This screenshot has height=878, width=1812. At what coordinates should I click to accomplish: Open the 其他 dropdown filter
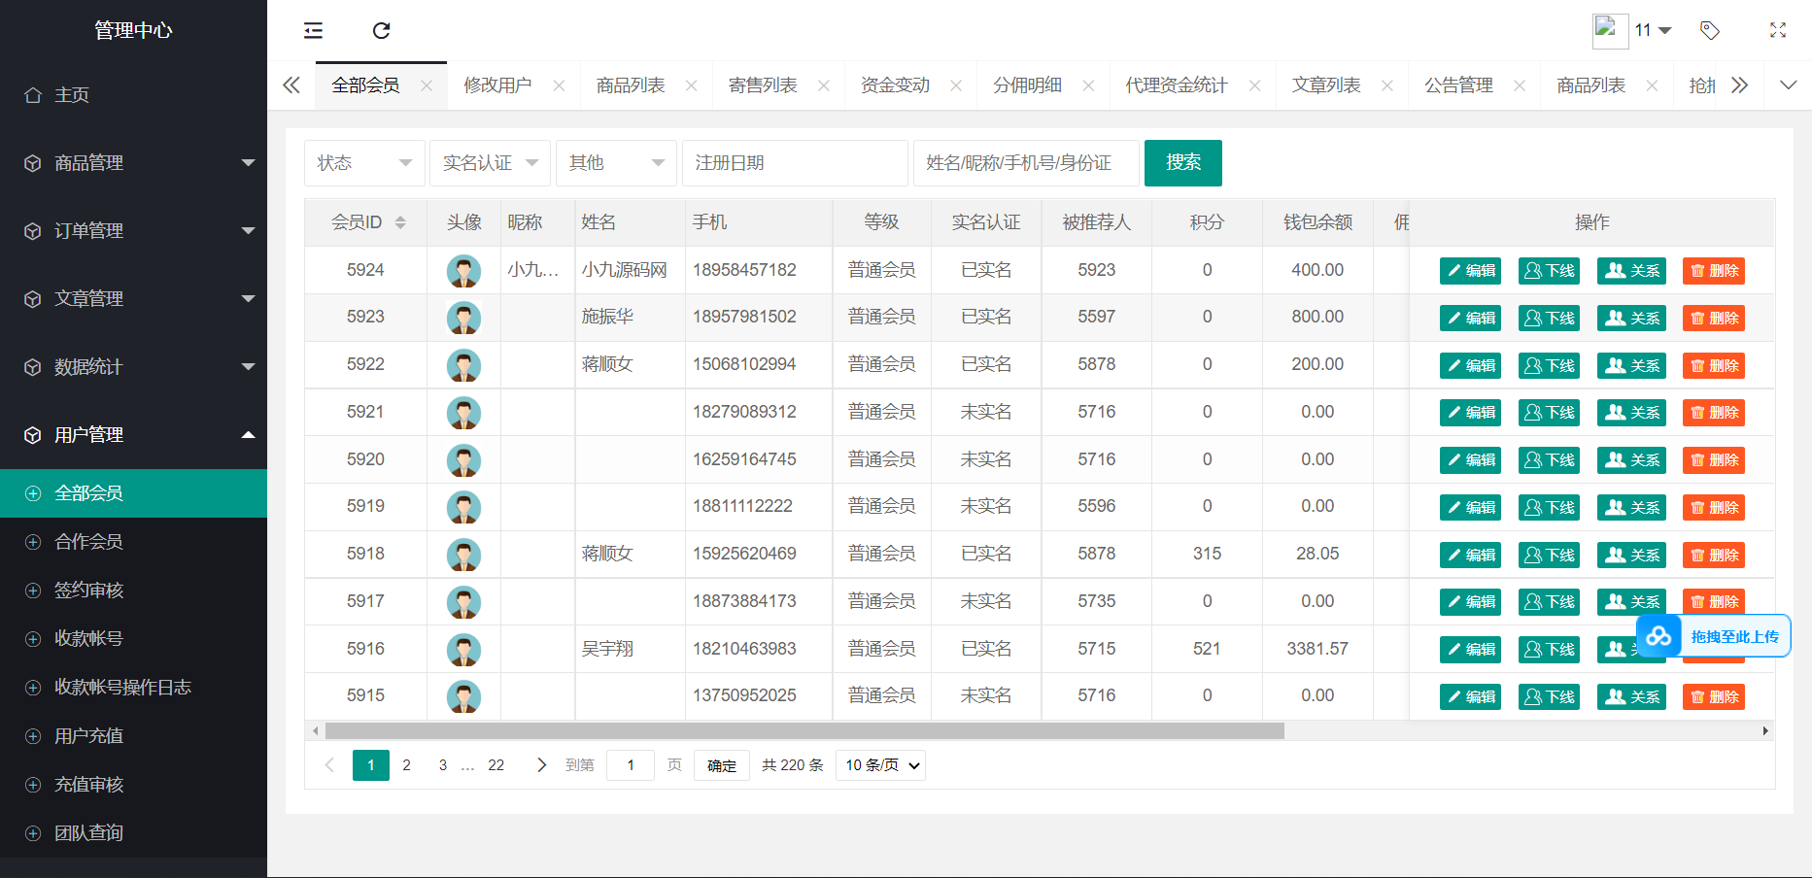616,163
